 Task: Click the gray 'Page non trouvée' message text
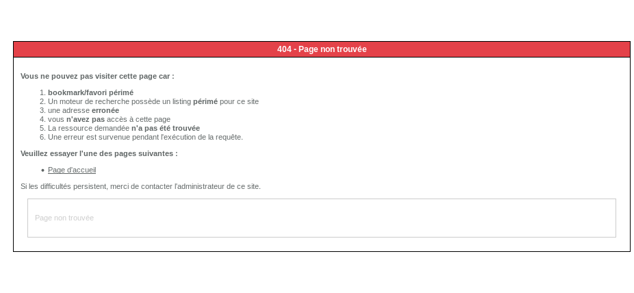[64, 218]
